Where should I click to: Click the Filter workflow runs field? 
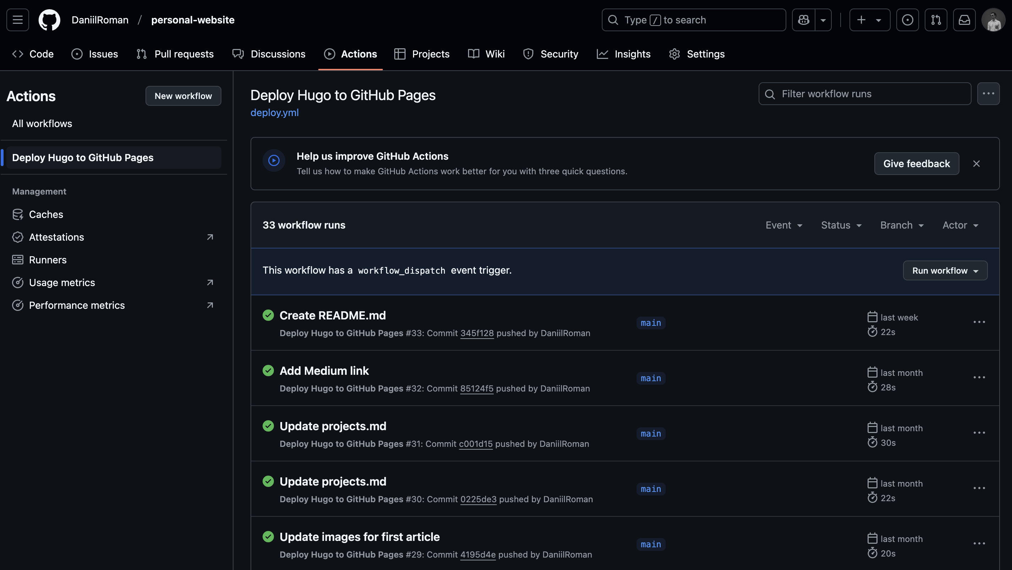[865, 94]
